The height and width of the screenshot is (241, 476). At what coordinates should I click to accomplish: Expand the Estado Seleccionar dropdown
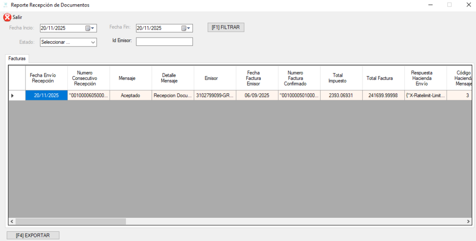click(x=93, y=42)
